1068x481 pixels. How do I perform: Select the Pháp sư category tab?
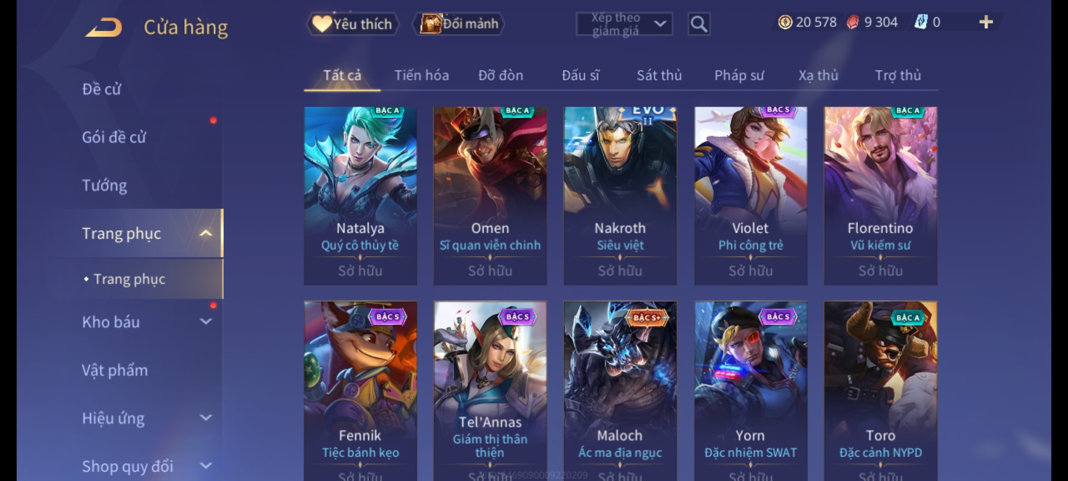point(739,75)
